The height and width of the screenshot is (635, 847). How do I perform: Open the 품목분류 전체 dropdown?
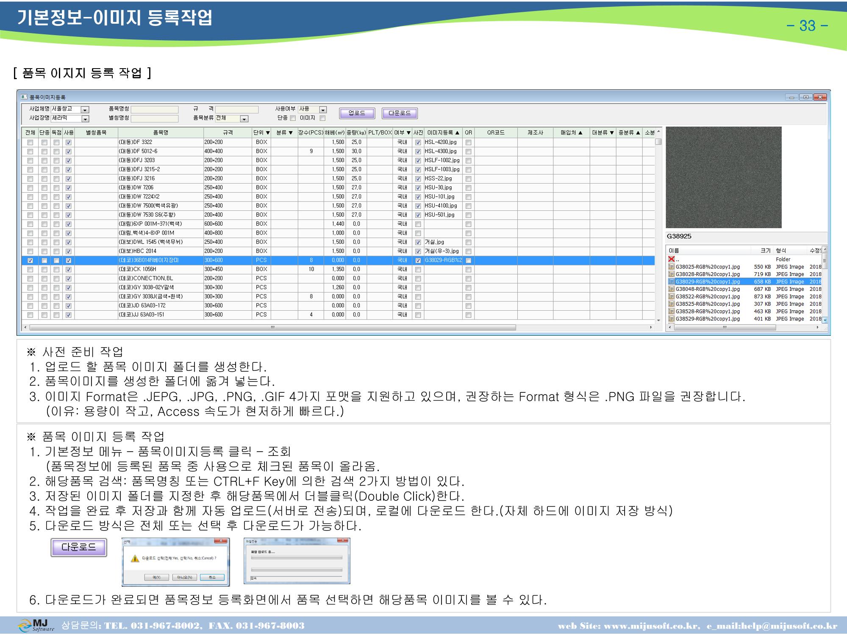(244, 119)
